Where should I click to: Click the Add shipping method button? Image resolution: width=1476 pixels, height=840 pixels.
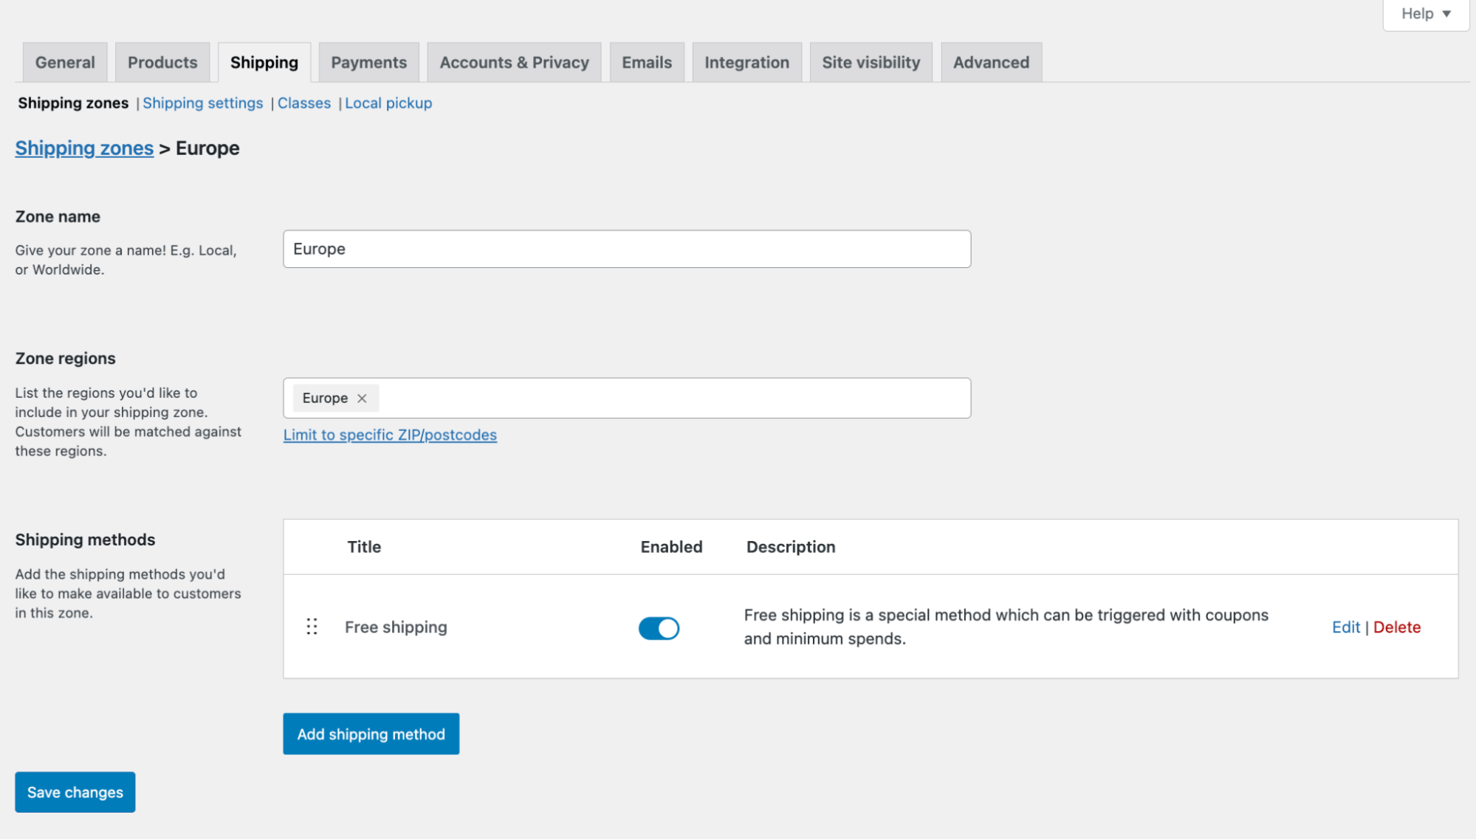click(370, 734)
